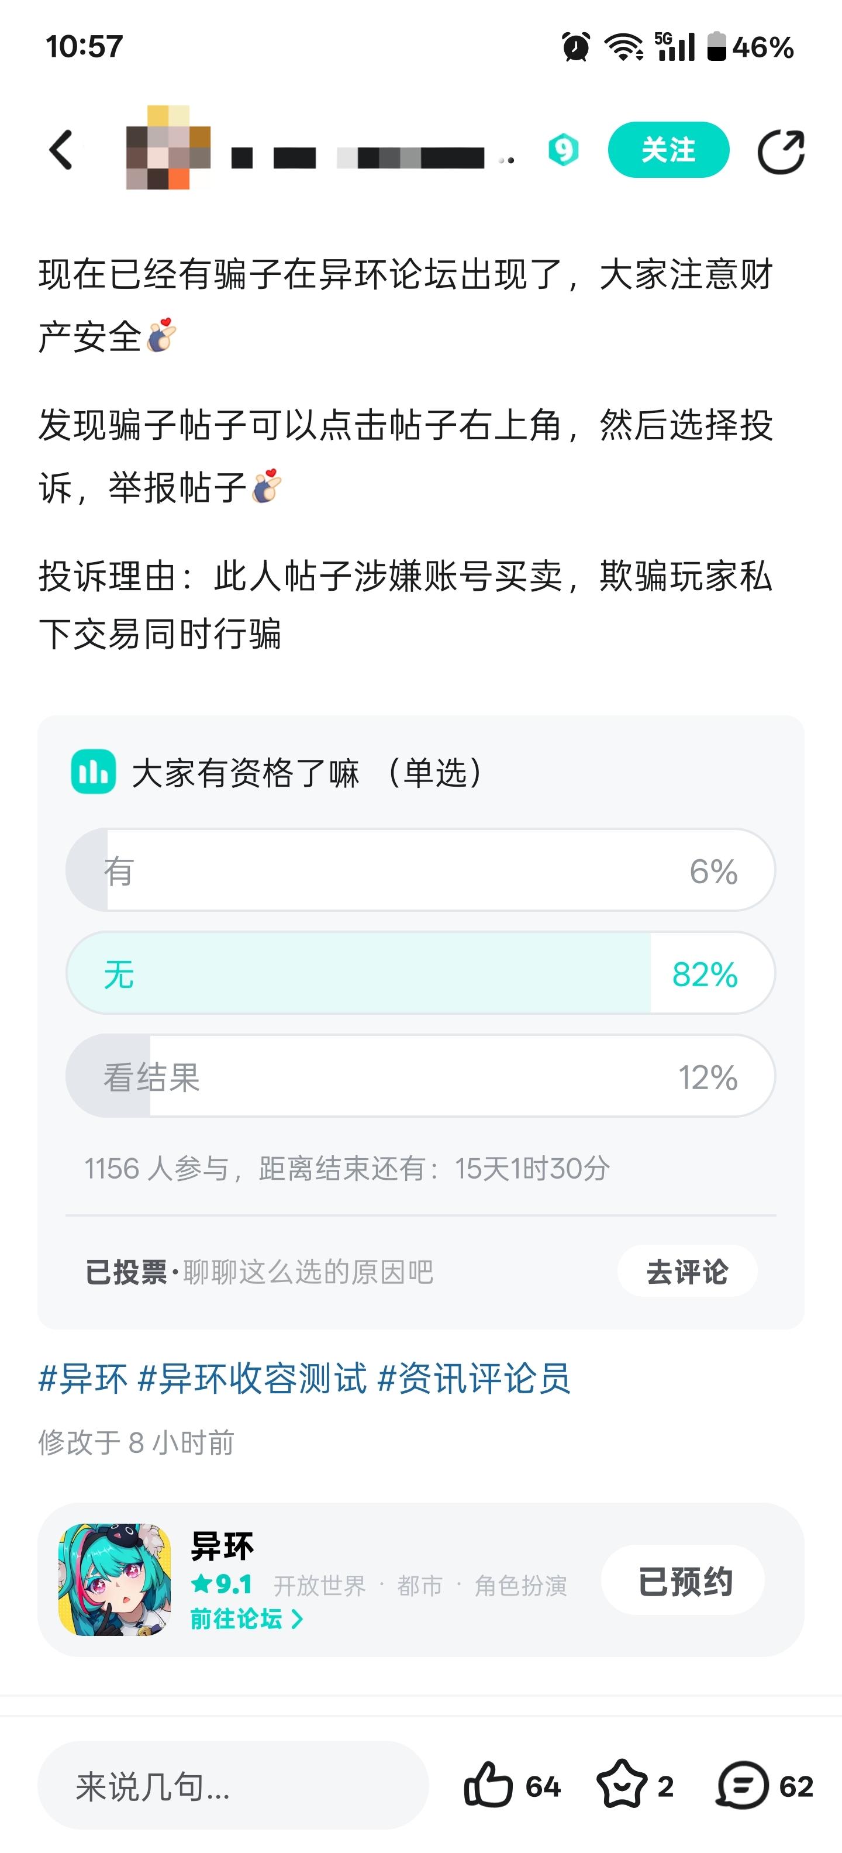Select poll option 看结果
842x1853 pixels.
click(x=420, y=1076)
